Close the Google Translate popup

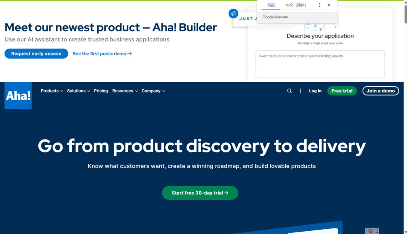point(329,5)
